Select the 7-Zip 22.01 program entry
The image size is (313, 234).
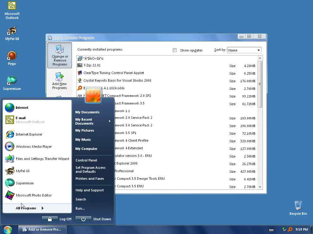click(167, 65)
